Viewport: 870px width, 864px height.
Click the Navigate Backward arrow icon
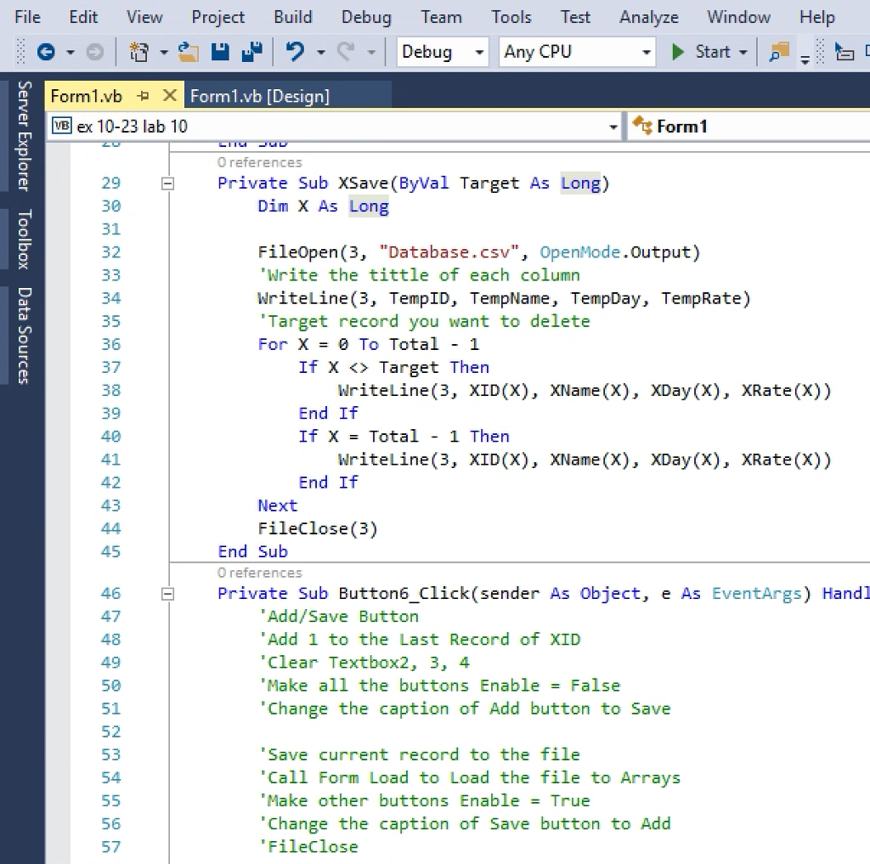47,52
